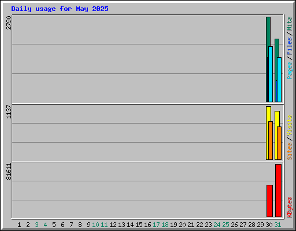Click the orange Sites bar for day 31

pos(279,143)
